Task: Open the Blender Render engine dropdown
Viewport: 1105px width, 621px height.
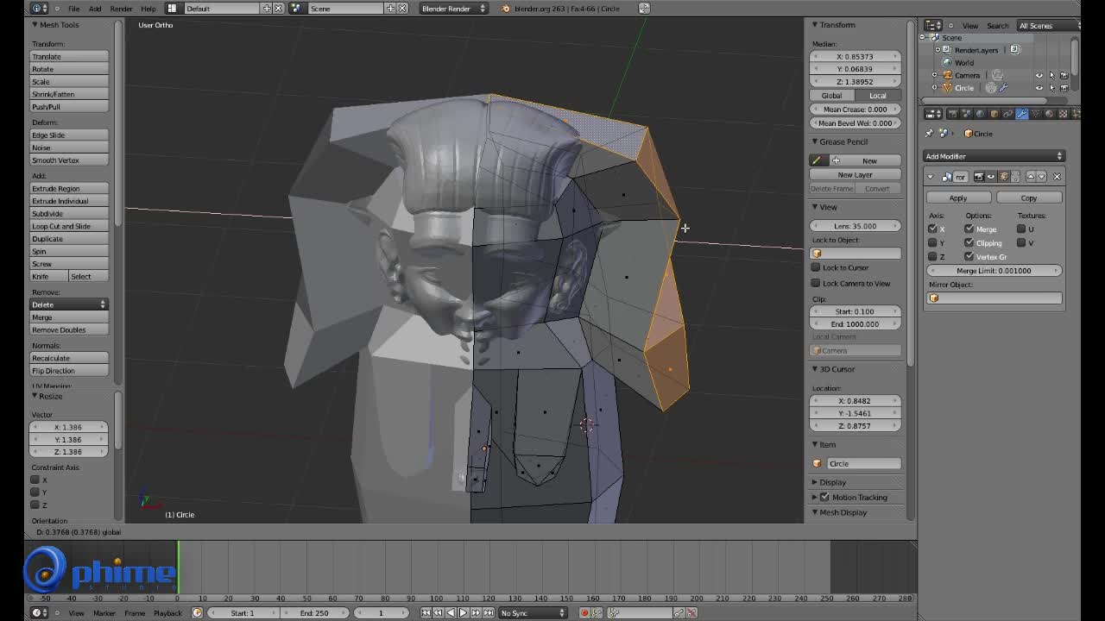Action: (453, 9)
